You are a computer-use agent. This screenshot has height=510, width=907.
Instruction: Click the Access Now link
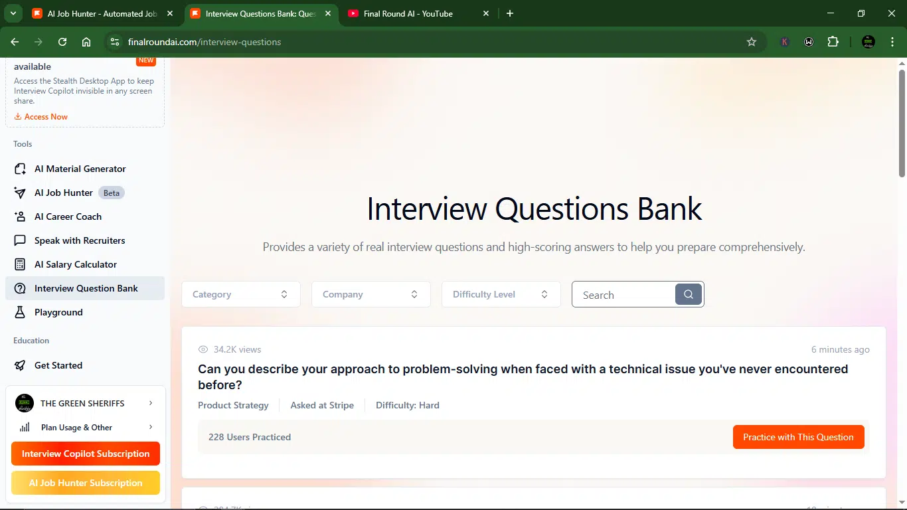[x=46, y=117]
